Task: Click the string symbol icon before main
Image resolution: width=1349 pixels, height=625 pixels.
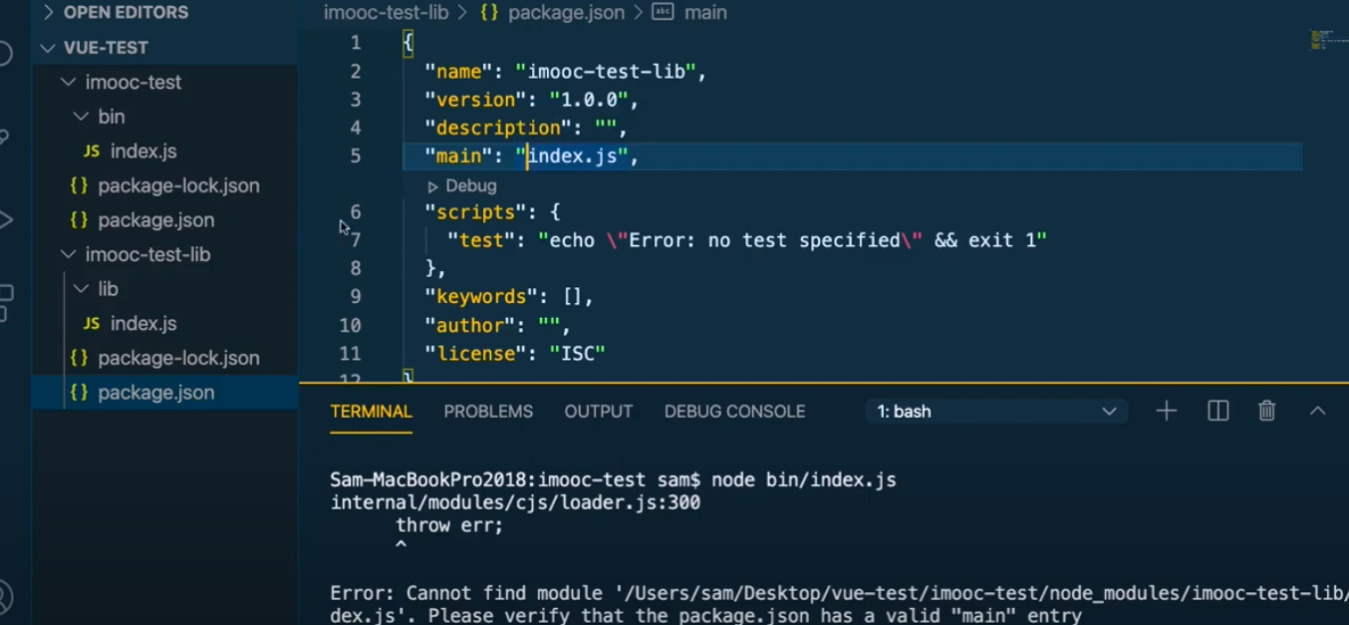Action: click(x=663, y=13)
